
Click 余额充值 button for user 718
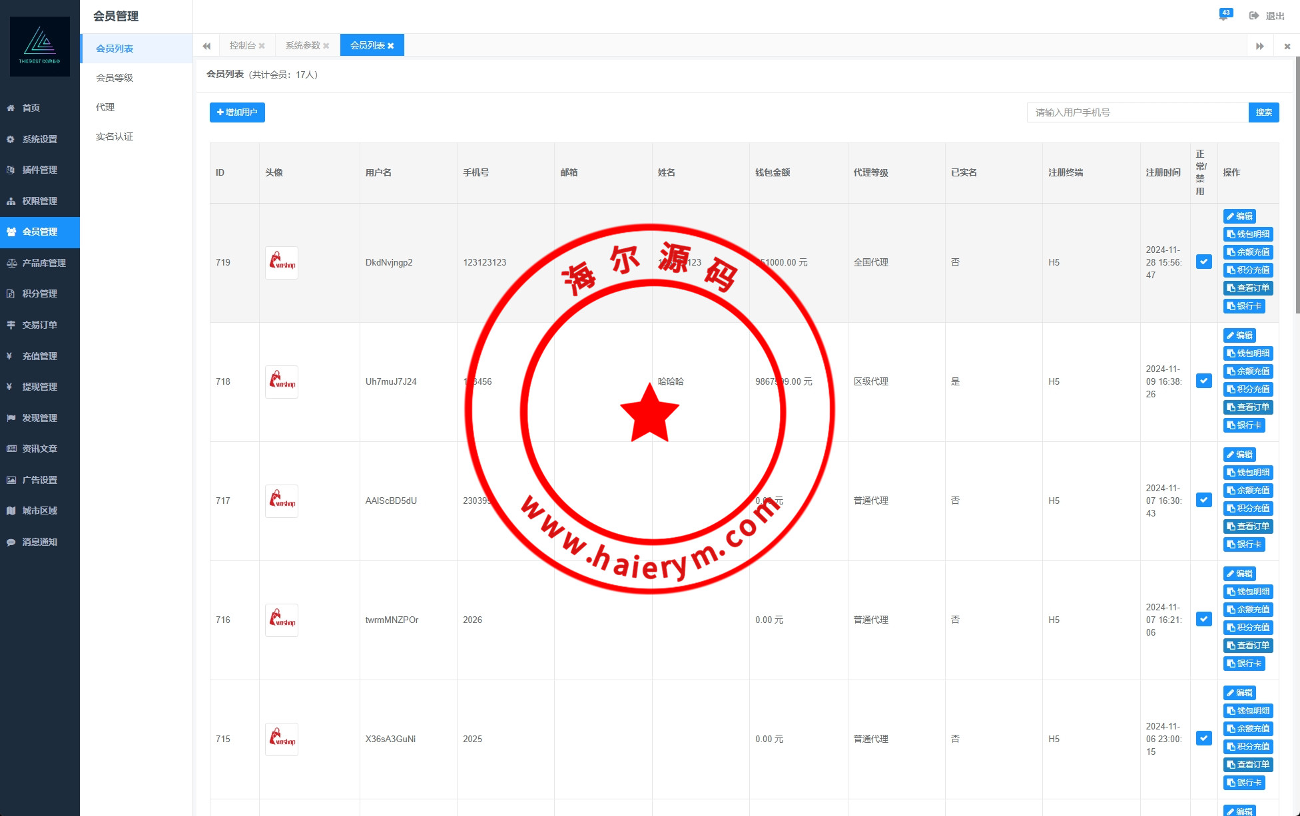[1248, 371]
